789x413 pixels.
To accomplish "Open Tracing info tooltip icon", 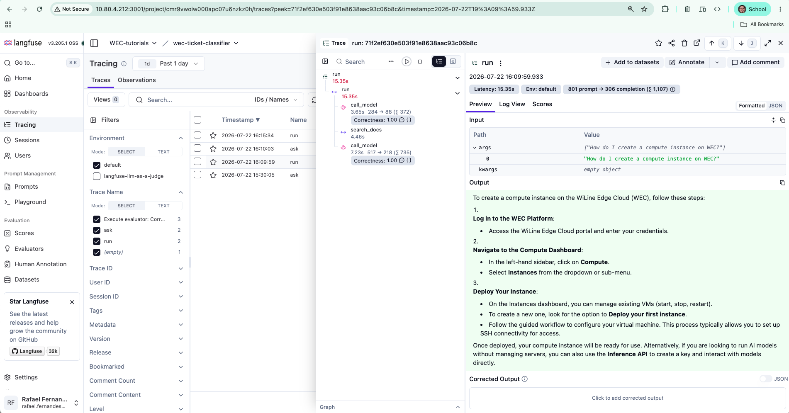I will click(124, 64).
